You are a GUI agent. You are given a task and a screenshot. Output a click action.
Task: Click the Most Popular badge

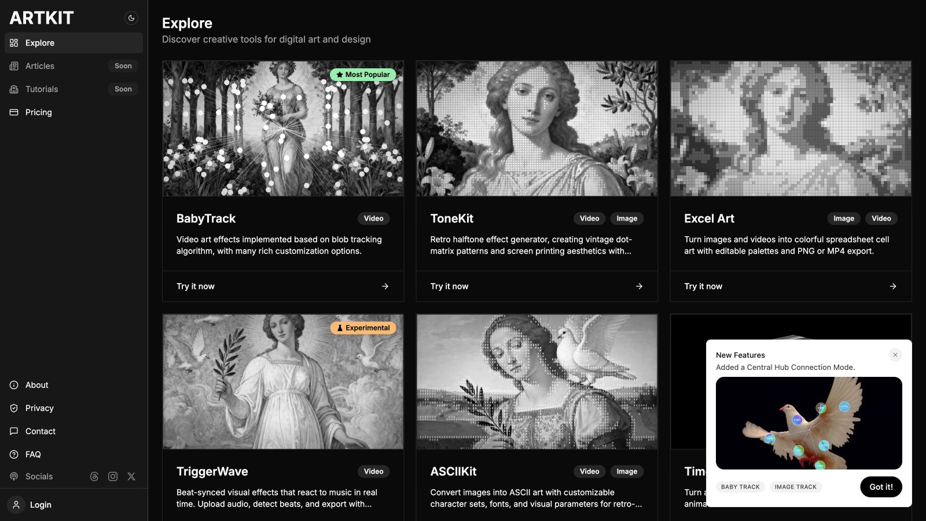[x=363, y=75]
